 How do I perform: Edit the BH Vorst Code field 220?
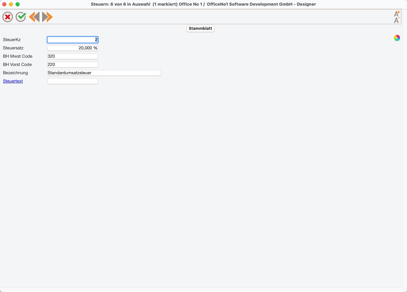click(73, 65)
